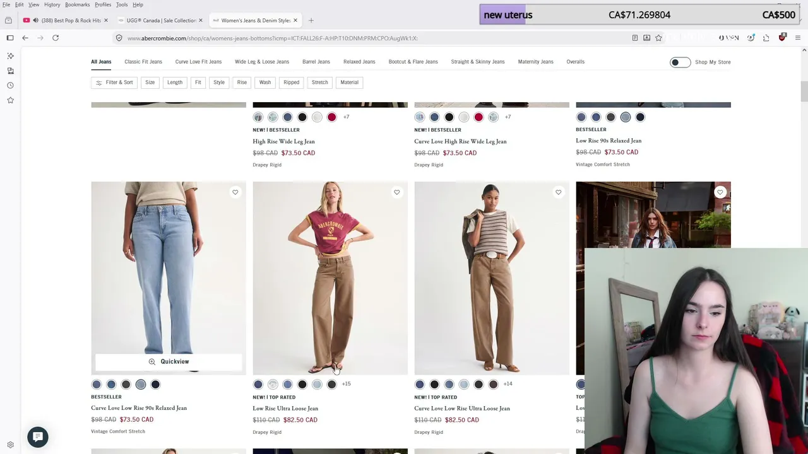
Task: Favorite the Curve Love Low Rise Ultra Loose Jean
Action: click(558, 192)
